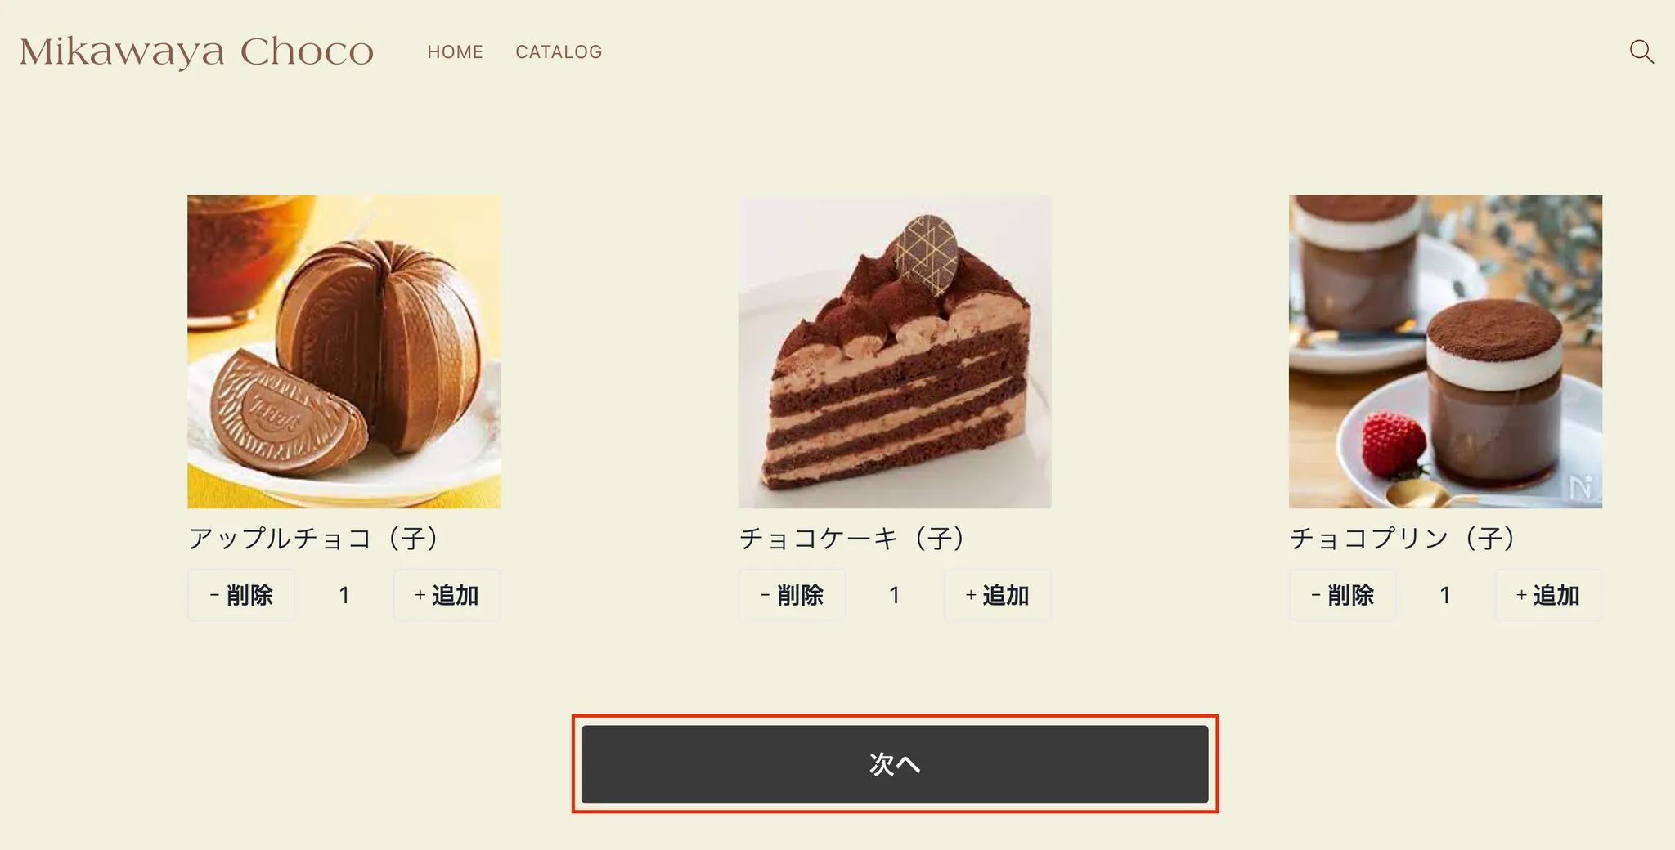The height and width of the screenshot is (850, 1675).
Task: Remove one チョコケーキ with 削除
Action: [792, 595]
